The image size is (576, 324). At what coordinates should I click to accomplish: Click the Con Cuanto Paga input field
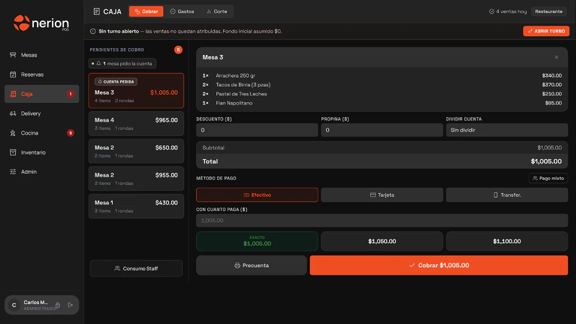coord(382,220)
